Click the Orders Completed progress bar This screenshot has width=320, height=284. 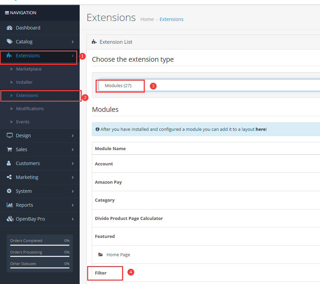(40, 245)
